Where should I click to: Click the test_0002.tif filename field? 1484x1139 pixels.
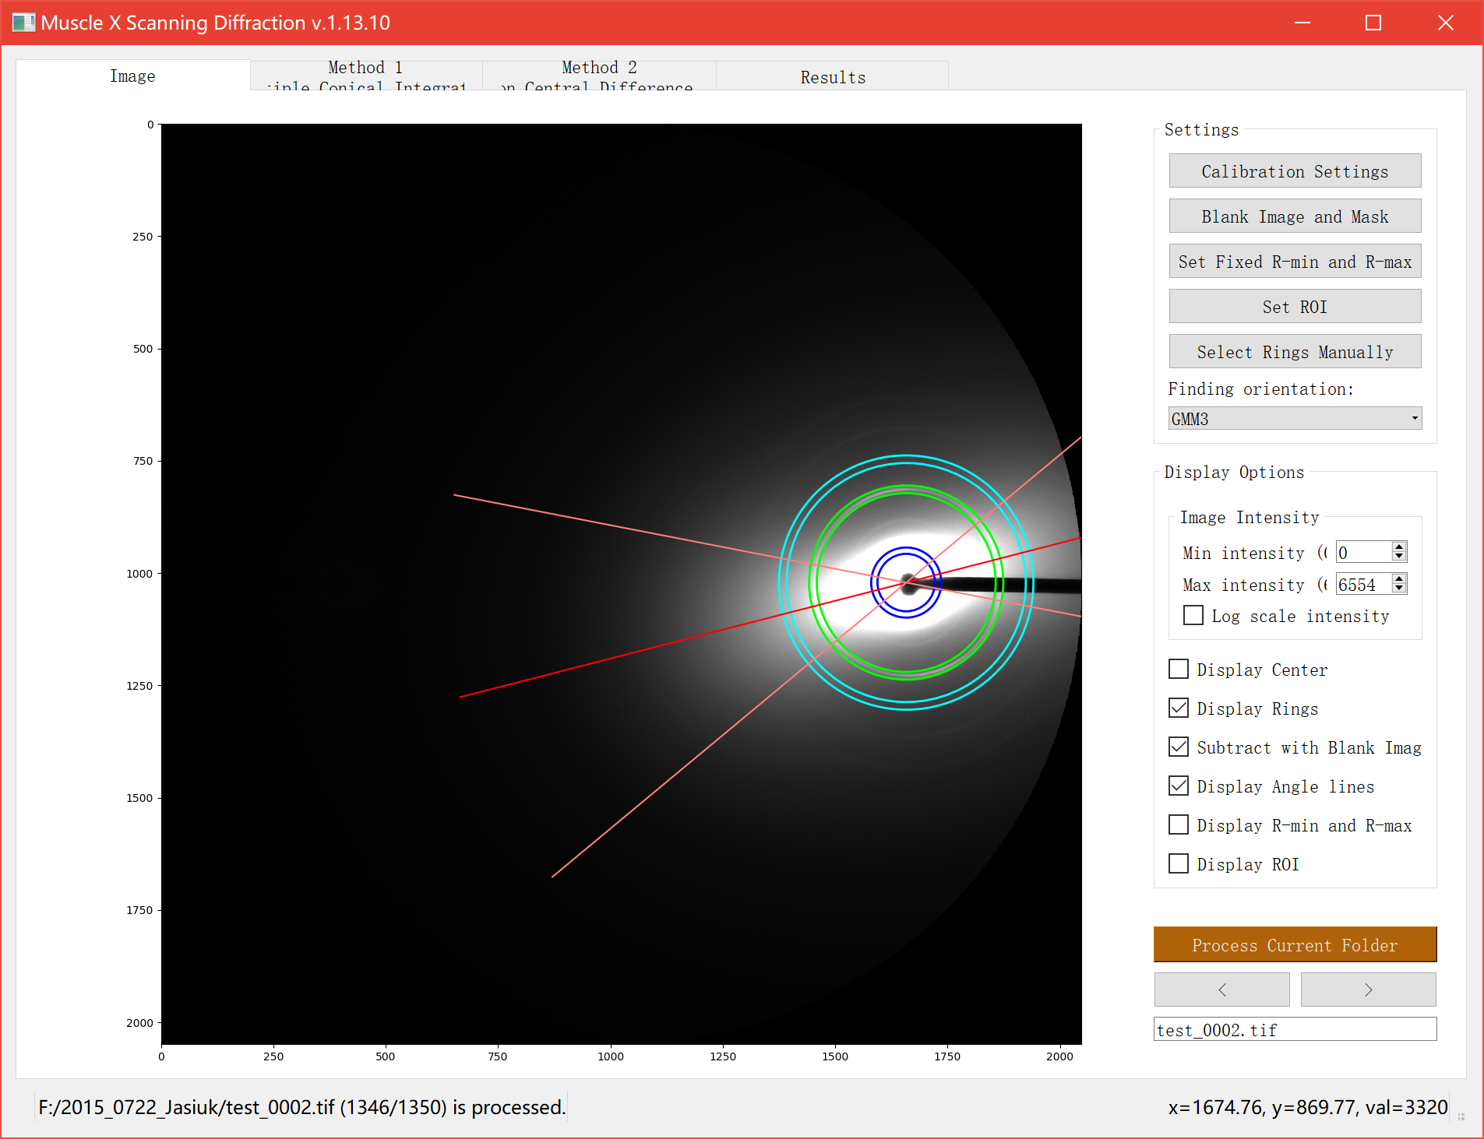[x=1295, y=1029]
